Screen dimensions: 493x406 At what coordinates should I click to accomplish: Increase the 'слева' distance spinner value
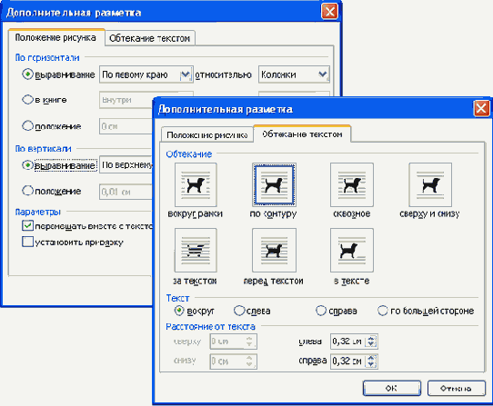(x=371, y=339)
